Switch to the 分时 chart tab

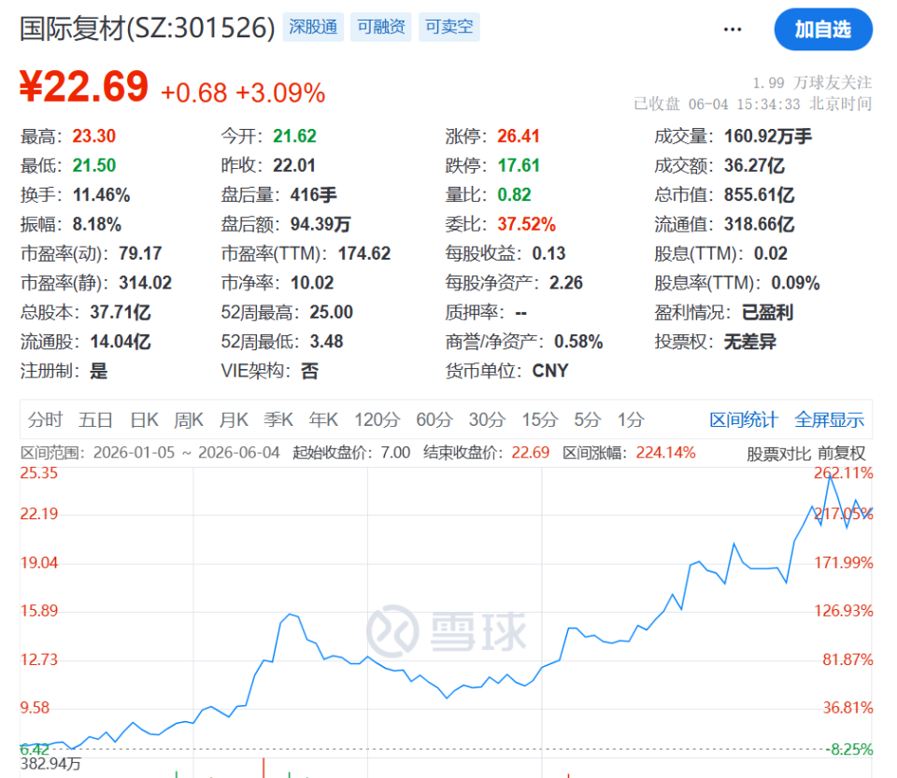[45, 419]
